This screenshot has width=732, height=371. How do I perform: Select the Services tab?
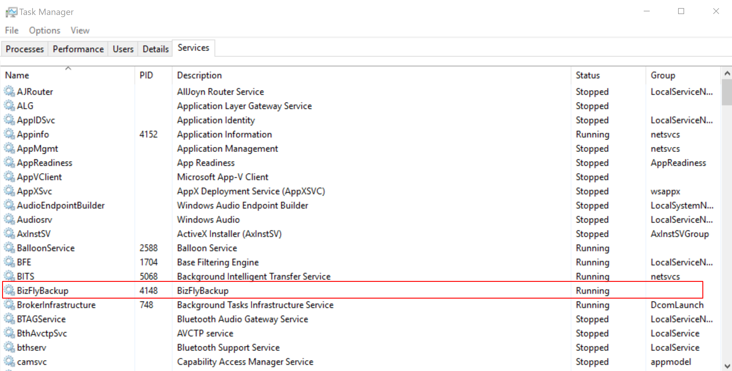tap(193, 48)
